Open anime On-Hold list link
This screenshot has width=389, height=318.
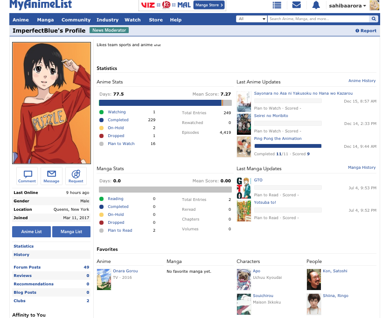click(x=116, y=128)
